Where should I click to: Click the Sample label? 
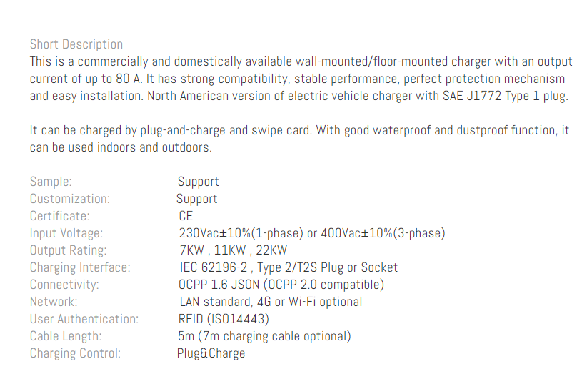click(51, 182)
